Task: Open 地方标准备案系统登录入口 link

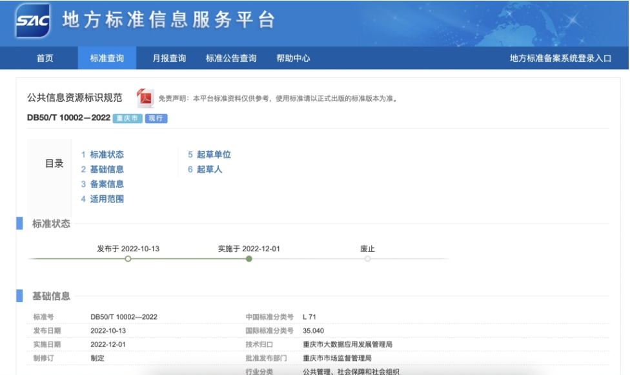Action: coord(560,58)
